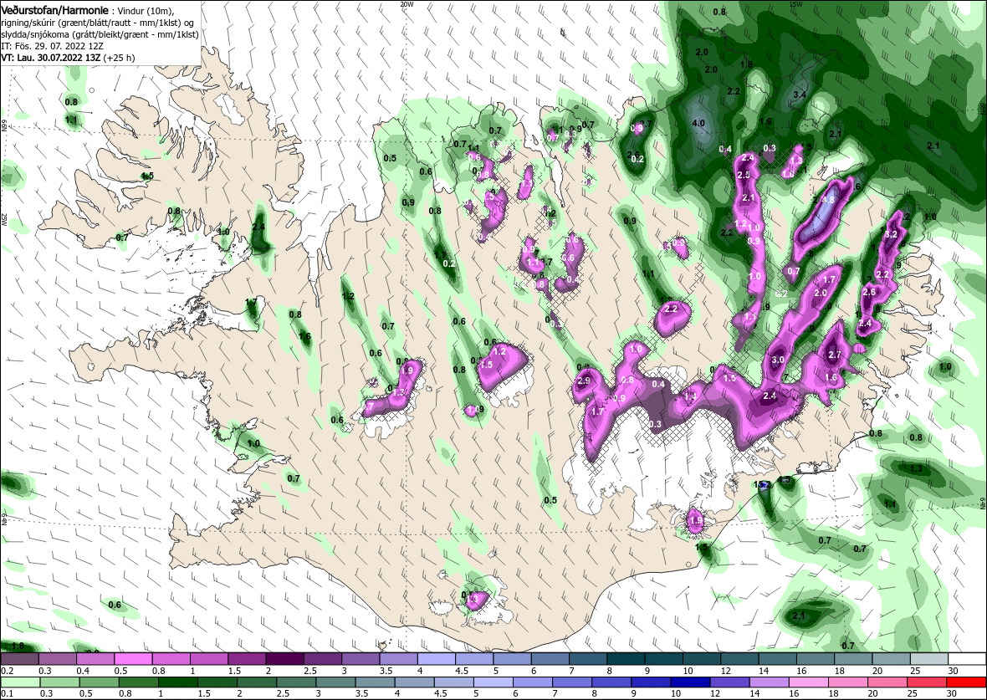Click the Veðurstofan/Harmonie title text
The height and width of the screenshot is (700, 987).
54,11
